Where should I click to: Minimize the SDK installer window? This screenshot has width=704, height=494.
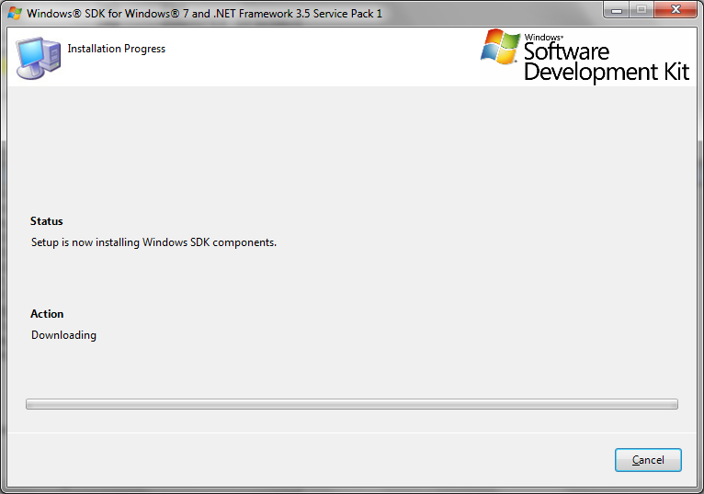(x=616, y=10)
